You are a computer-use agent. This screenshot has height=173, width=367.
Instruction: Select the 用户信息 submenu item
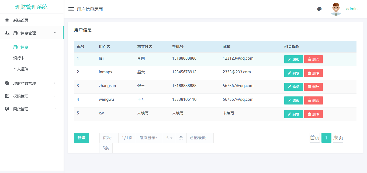21,47
